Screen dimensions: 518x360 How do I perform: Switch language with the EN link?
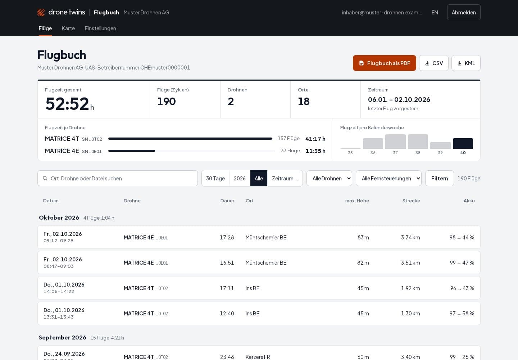[435, 12]
